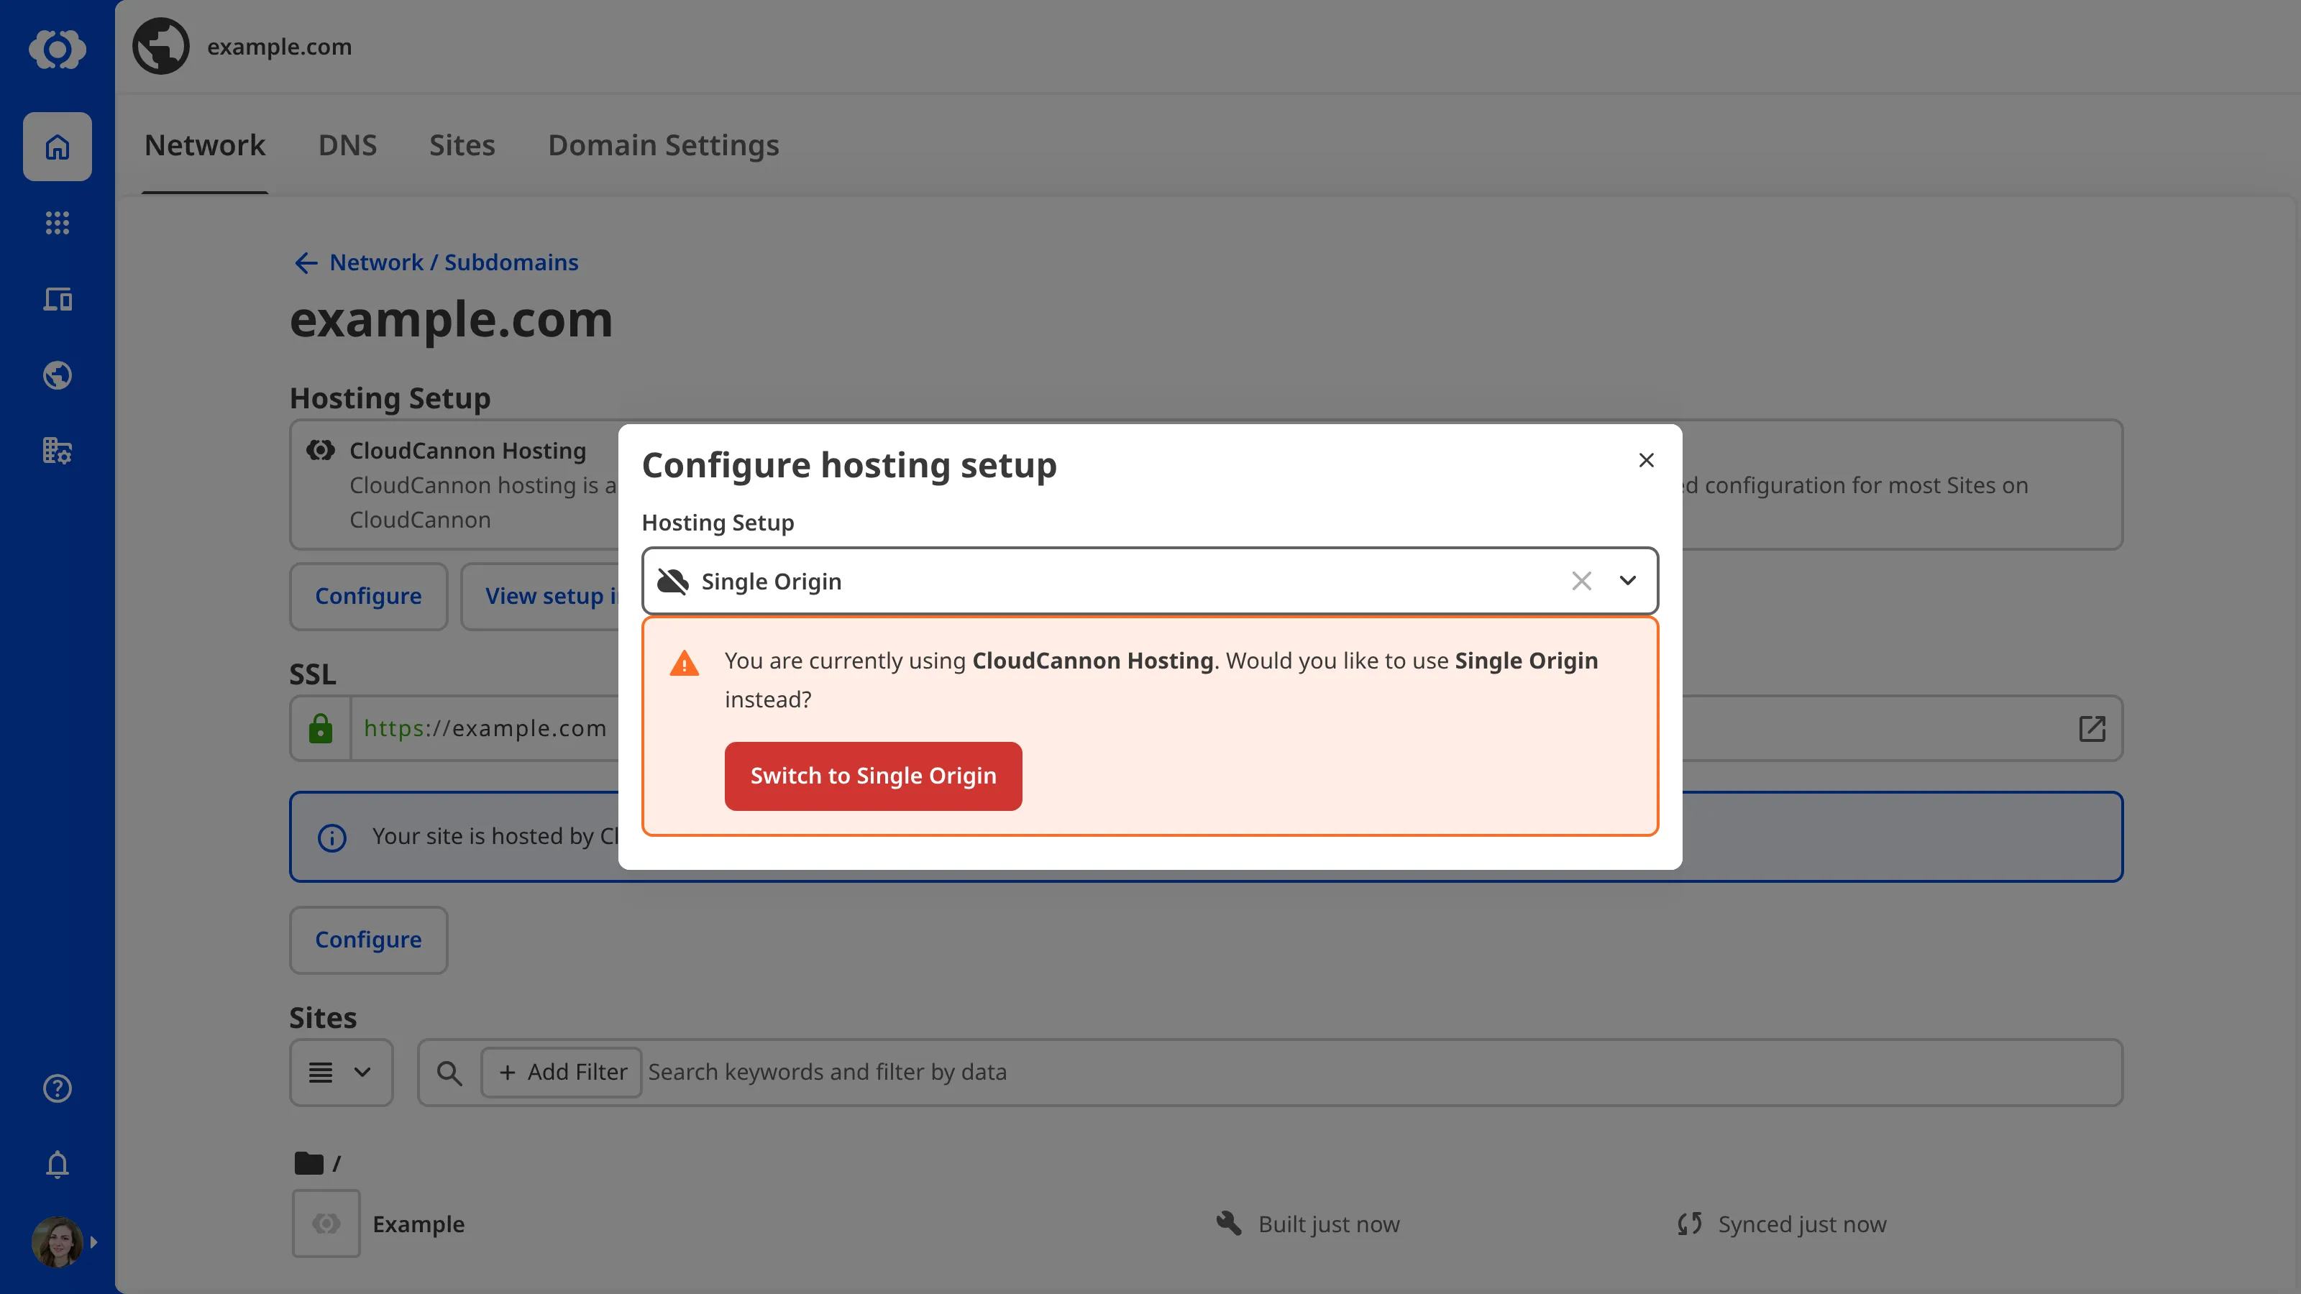Switch to the Network tab
2301x1294 pixels.
pyautogui.click(x=204, y=145)
